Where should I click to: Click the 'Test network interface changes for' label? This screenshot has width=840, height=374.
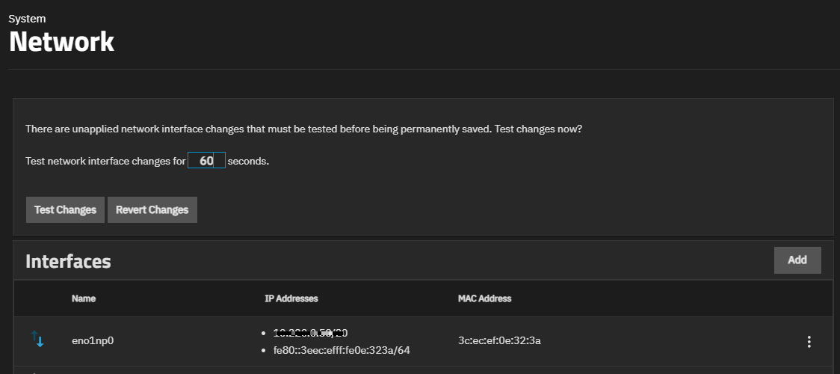click(105, 162)
